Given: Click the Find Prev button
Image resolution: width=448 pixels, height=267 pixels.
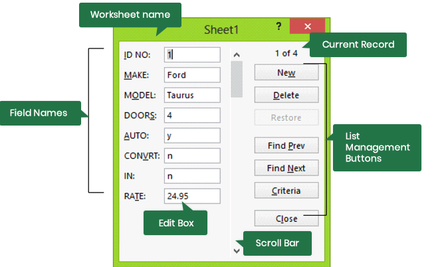Looking at the screenshot, I should 286,145.
